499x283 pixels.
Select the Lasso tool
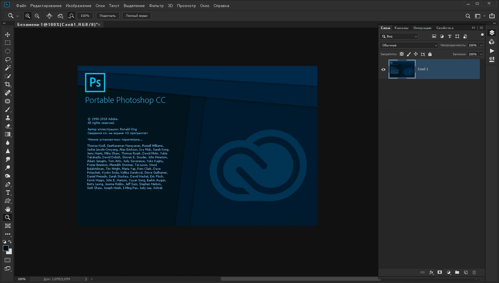click(x=8, y=59)
